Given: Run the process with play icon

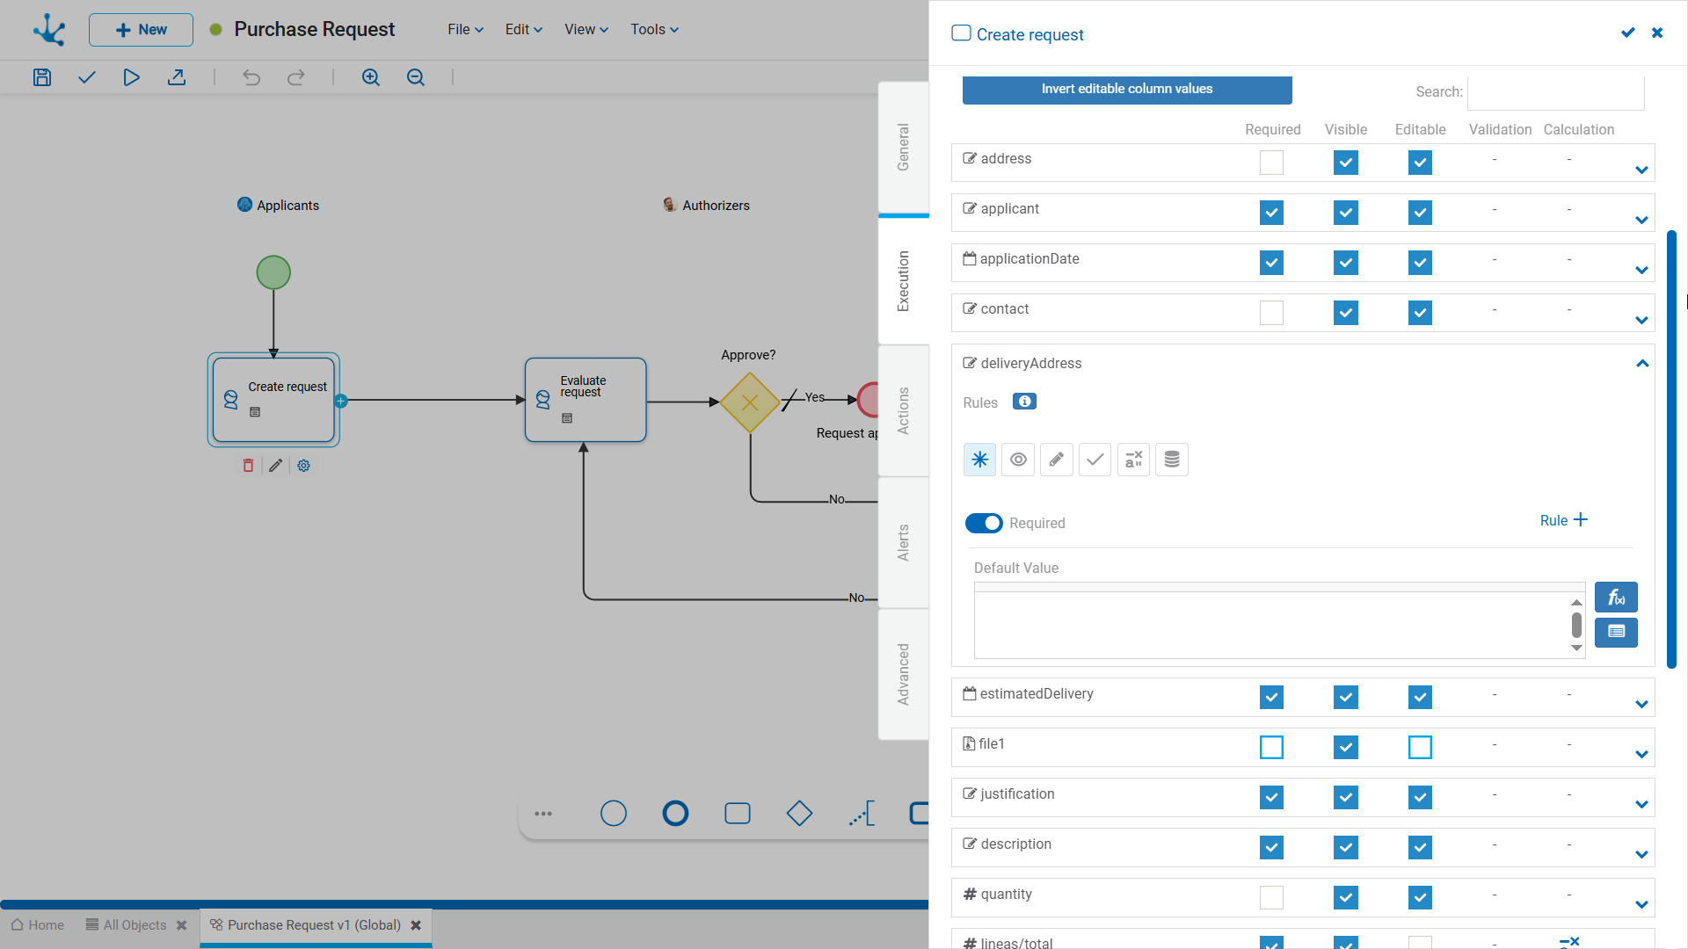Looking at the screenshot, I should [131, 77].
